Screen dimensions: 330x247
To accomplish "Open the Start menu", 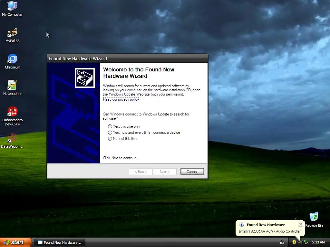I will pyautogui.click(x=15, y=242).
